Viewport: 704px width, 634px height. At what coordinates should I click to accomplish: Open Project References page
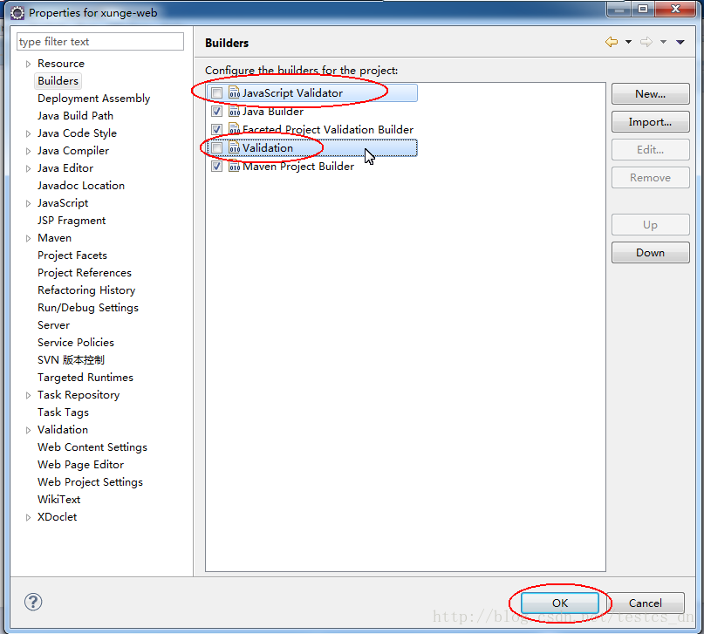tap(85, 273)
